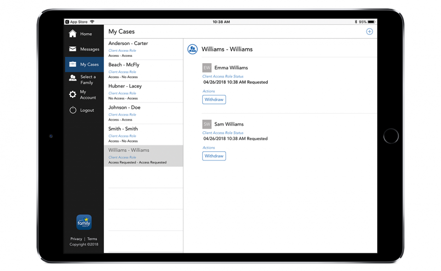This screenshot has width=441, height=271.
Task: Withdraw Sam Williams access request
Action: (x=214, y=156)
